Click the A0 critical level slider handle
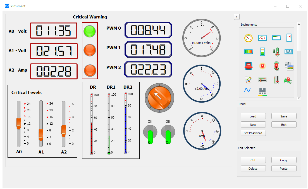Image resolution: width=308 pixels, height=189 pixels. (19, 123)
